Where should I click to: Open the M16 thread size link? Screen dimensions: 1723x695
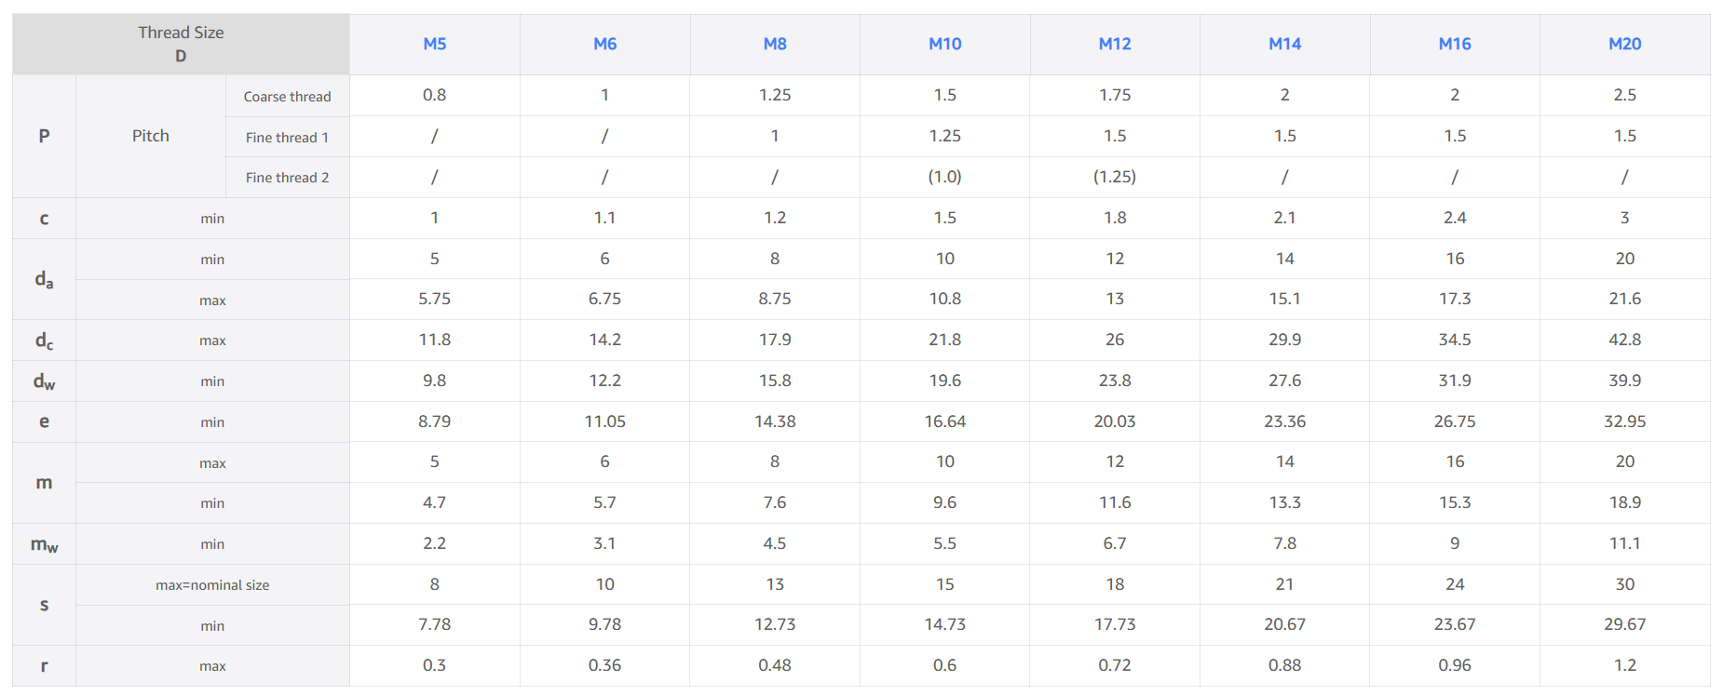[x=1454, y=44]
